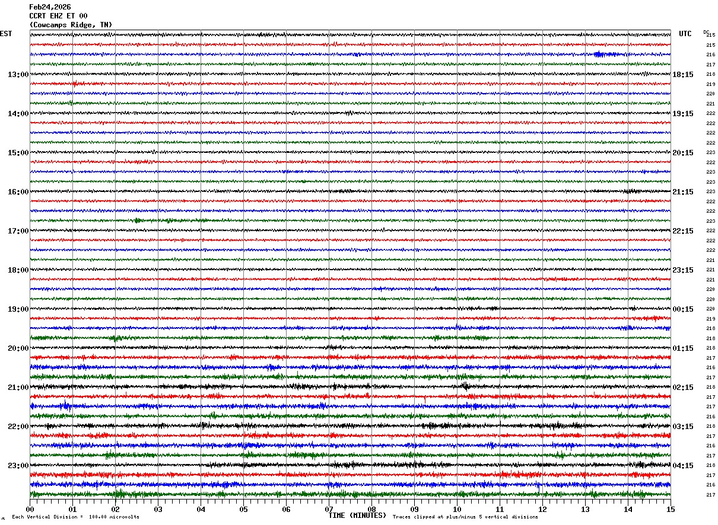
Task: Click the 13 minute axis tick label
Action: [586, 509]
